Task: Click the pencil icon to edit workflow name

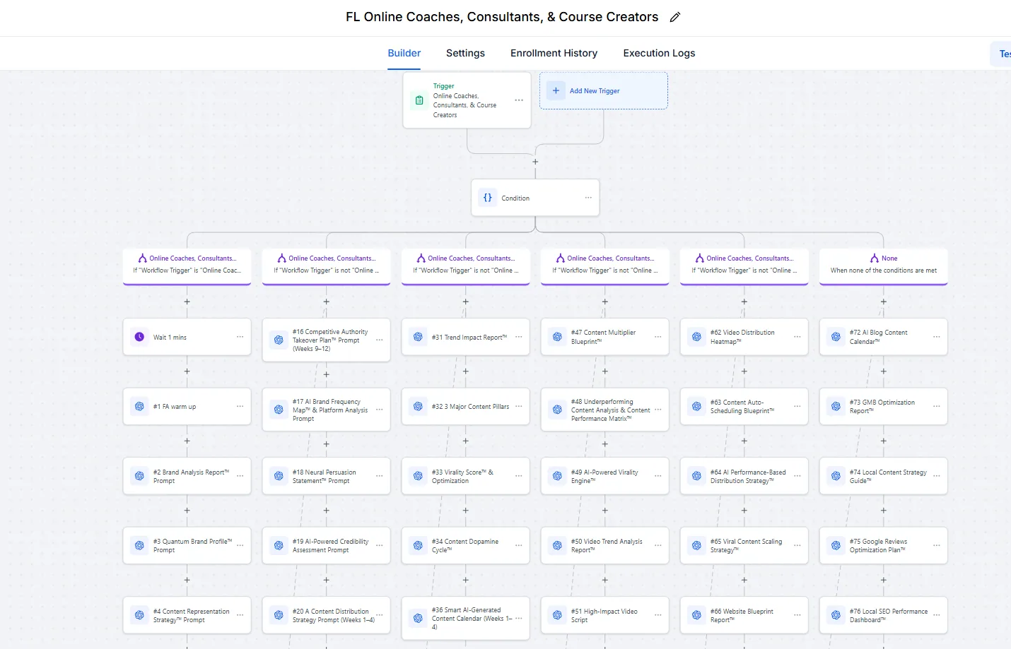Action: pos(675,17)
